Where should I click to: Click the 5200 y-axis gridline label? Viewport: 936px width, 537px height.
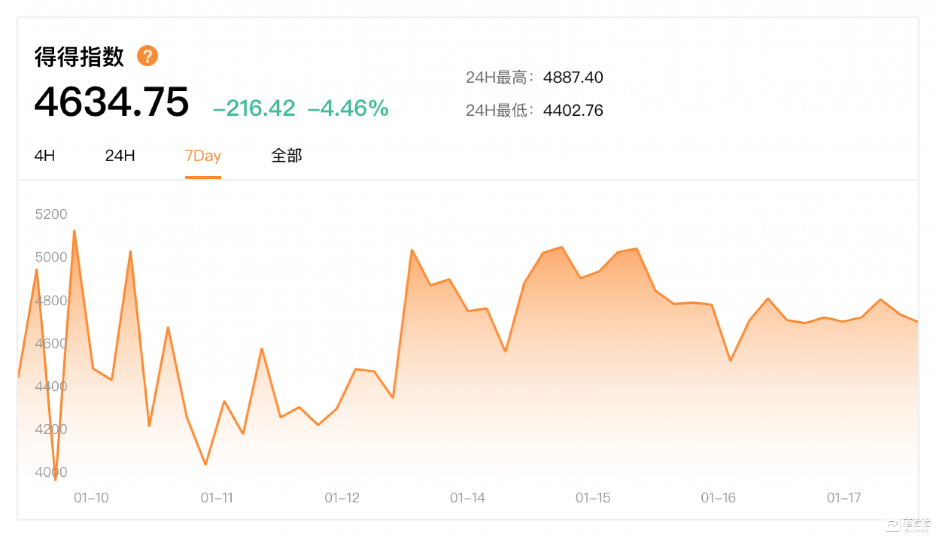point(50,214)
